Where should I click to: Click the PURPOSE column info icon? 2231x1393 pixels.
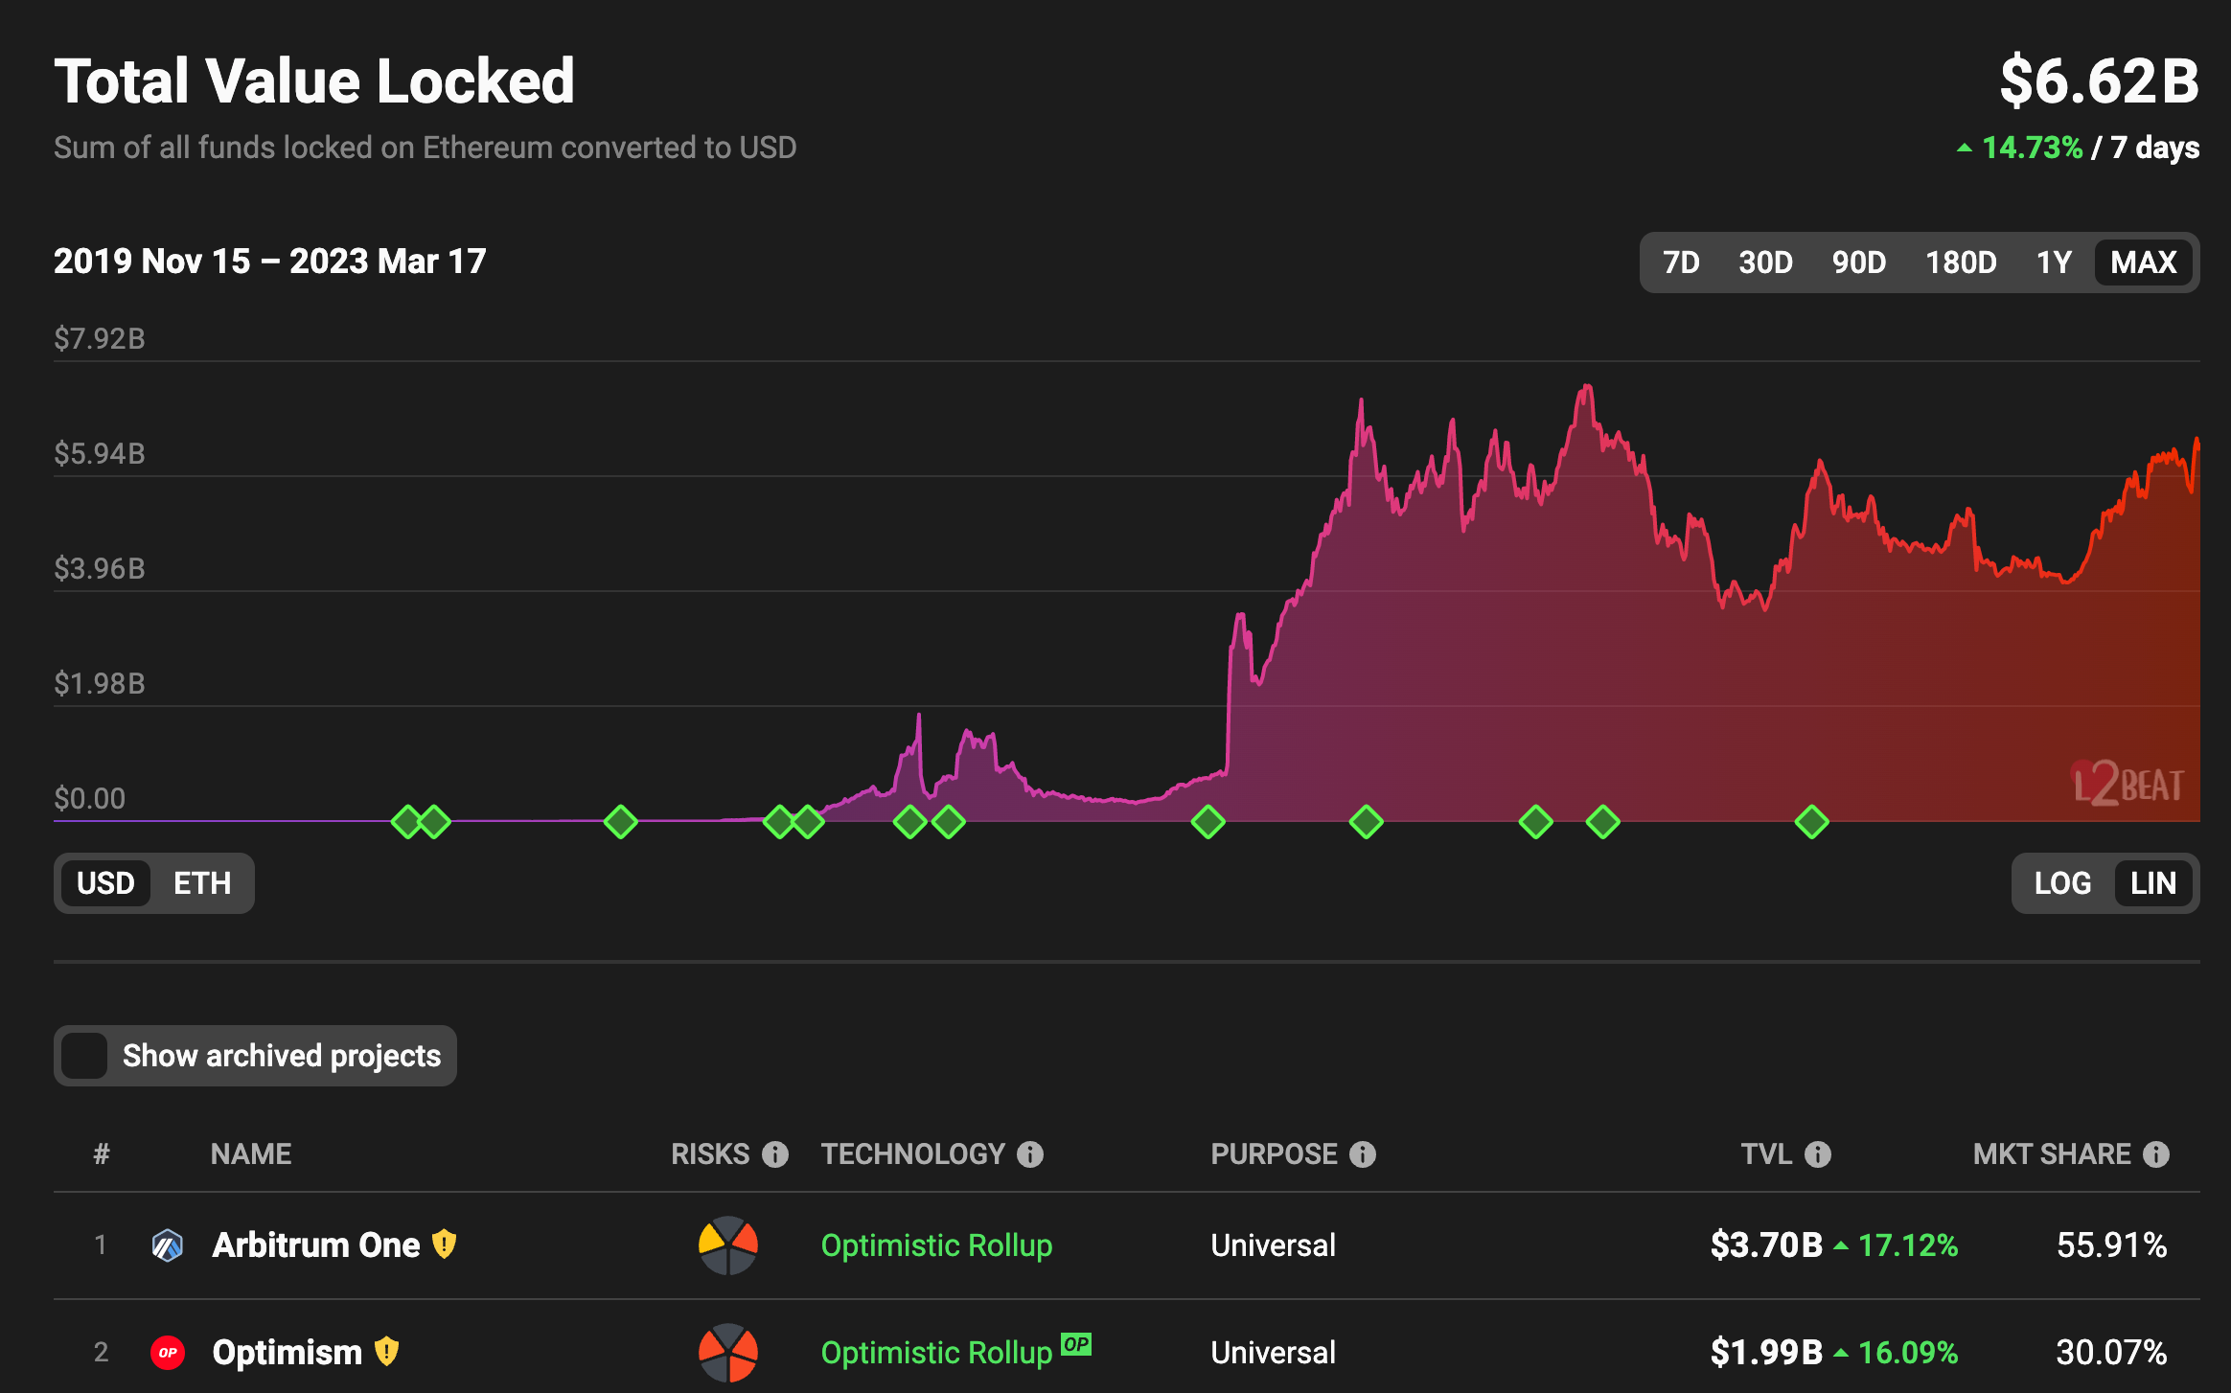click(1363, 1154)
